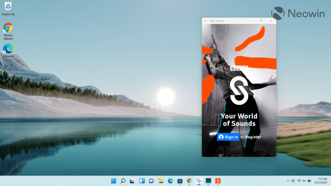Open File Explorer from the taskbar
331x186 pixels.
[161, 181]
